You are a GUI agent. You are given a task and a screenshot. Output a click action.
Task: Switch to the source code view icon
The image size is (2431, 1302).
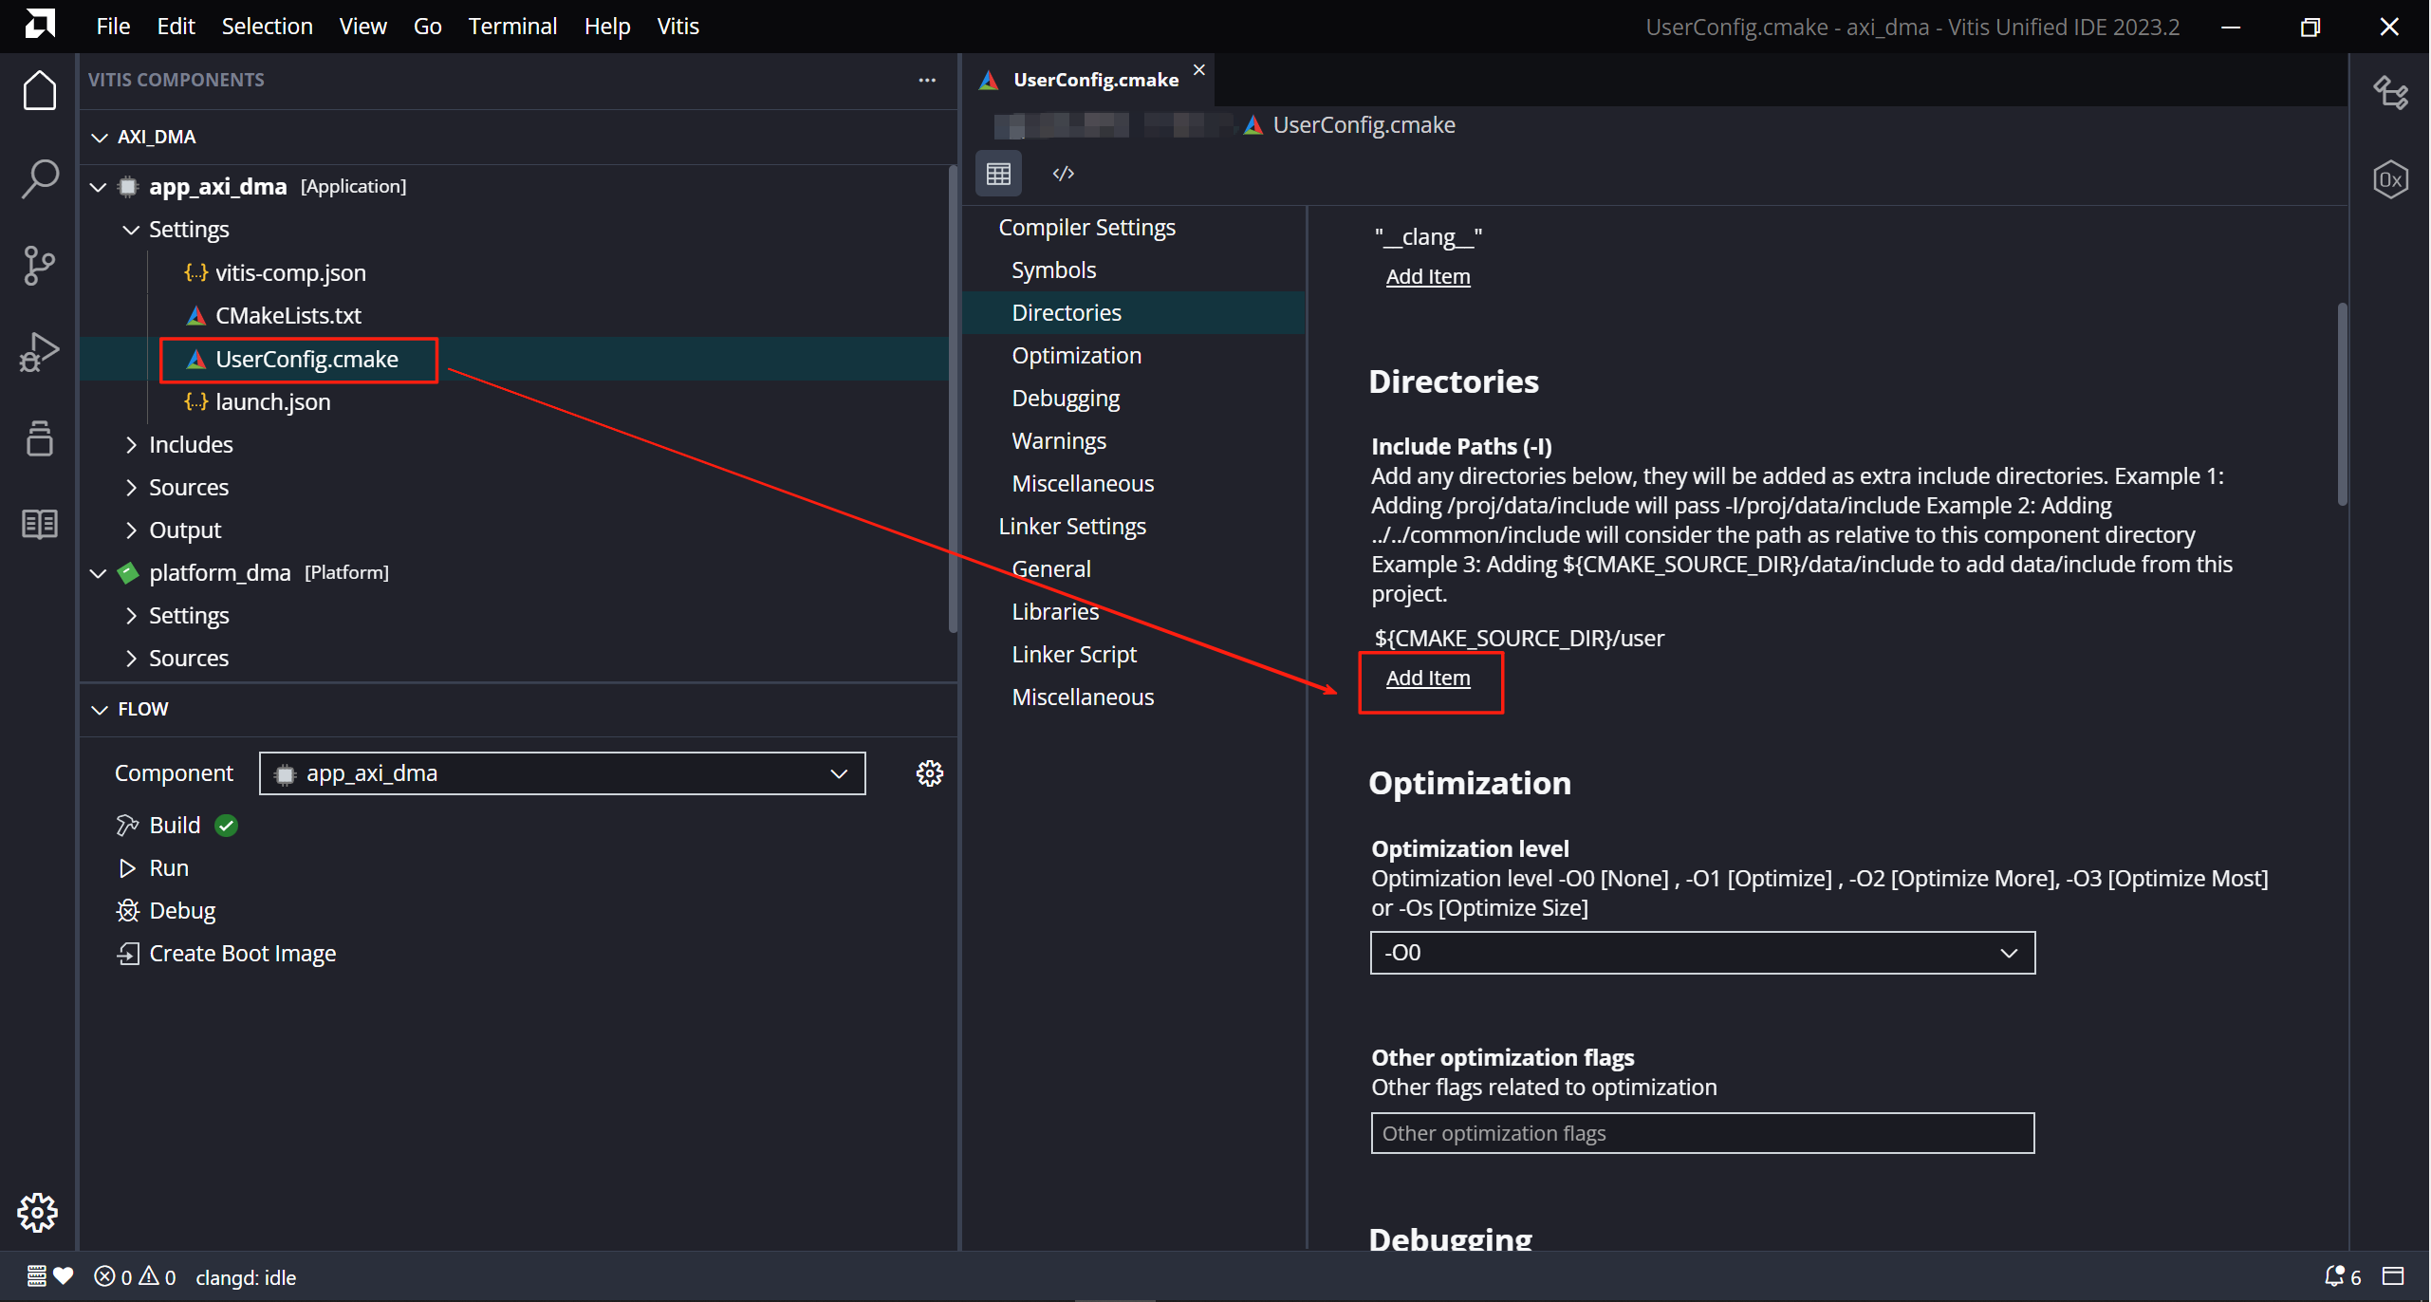tap(1063, 174)
